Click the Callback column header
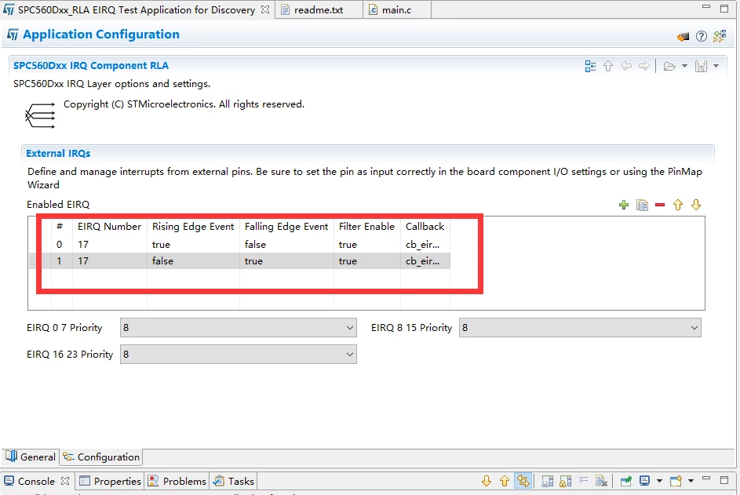This screenshot has width=740, height=495. point(425,227)
